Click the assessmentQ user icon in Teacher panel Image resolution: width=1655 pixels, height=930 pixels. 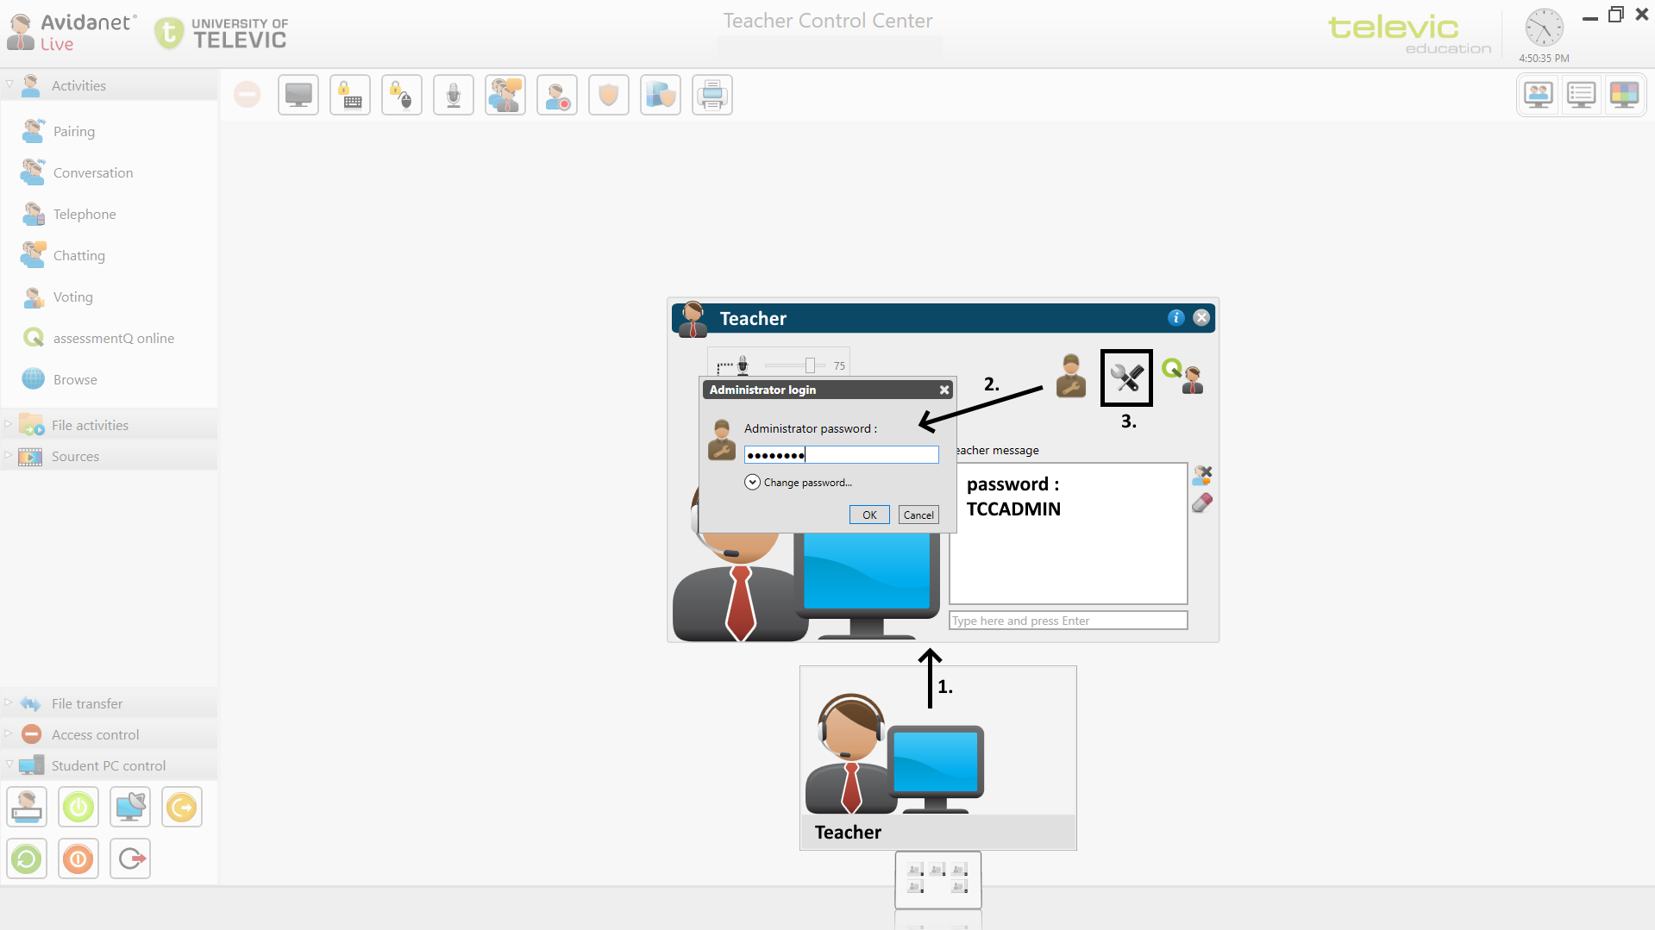(1183, 377)
